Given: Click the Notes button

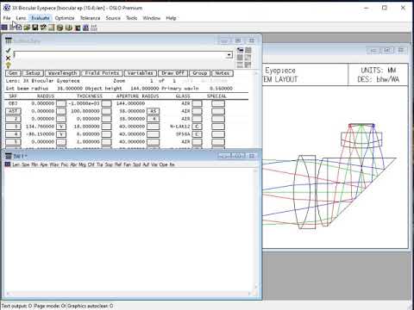Looking at the screenshot, I should 223,73.
